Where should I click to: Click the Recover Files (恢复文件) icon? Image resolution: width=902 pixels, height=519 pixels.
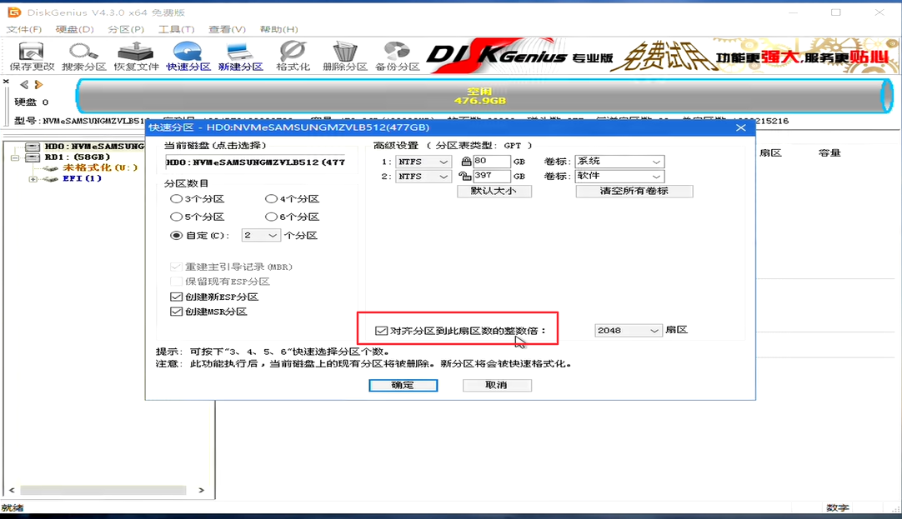click(136, 57)
